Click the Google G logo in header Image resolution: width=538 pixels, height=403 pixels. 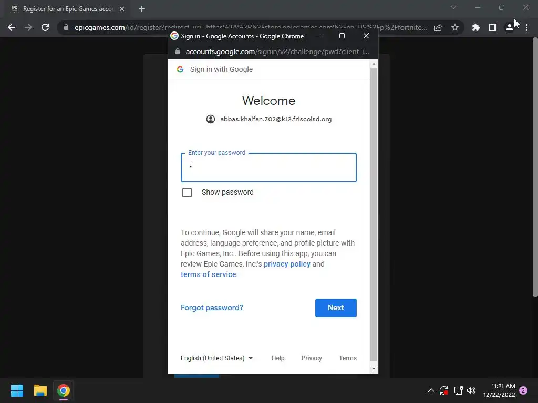pyautogui.click(x=180, y=69)
